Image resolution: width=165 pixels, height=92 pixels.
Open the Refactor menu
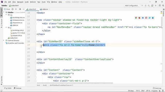pos(33,2)
